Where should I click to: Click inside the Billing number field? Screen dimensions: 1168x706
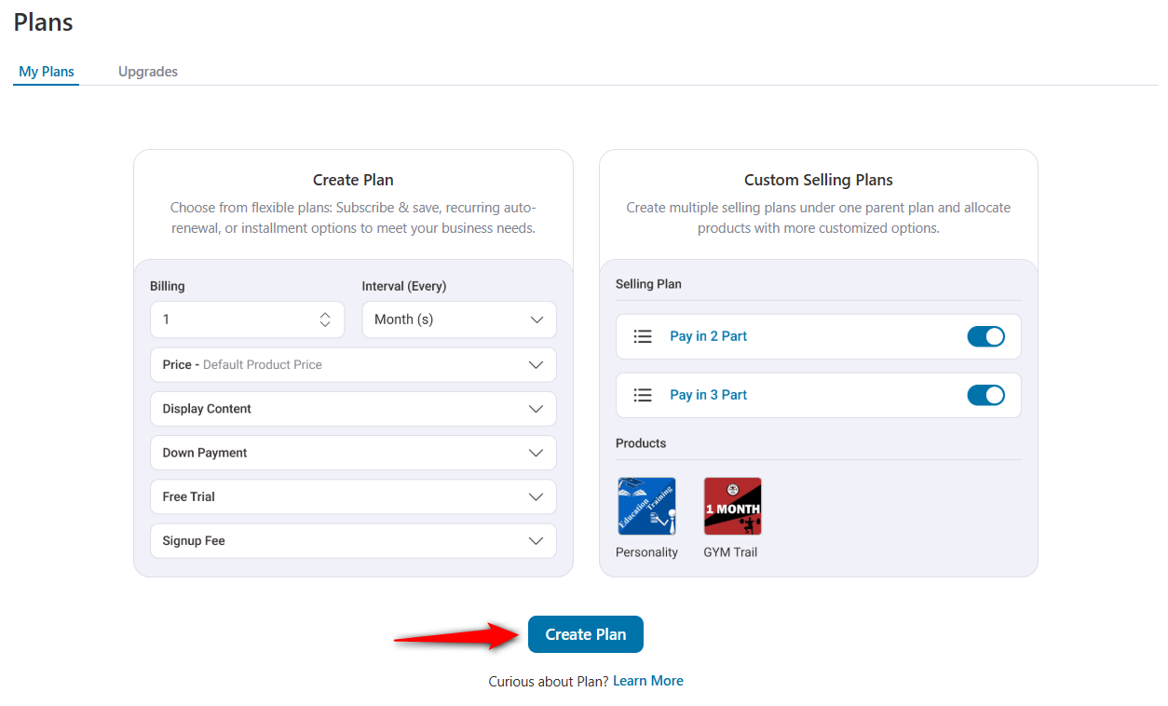[x=233, y=319]
